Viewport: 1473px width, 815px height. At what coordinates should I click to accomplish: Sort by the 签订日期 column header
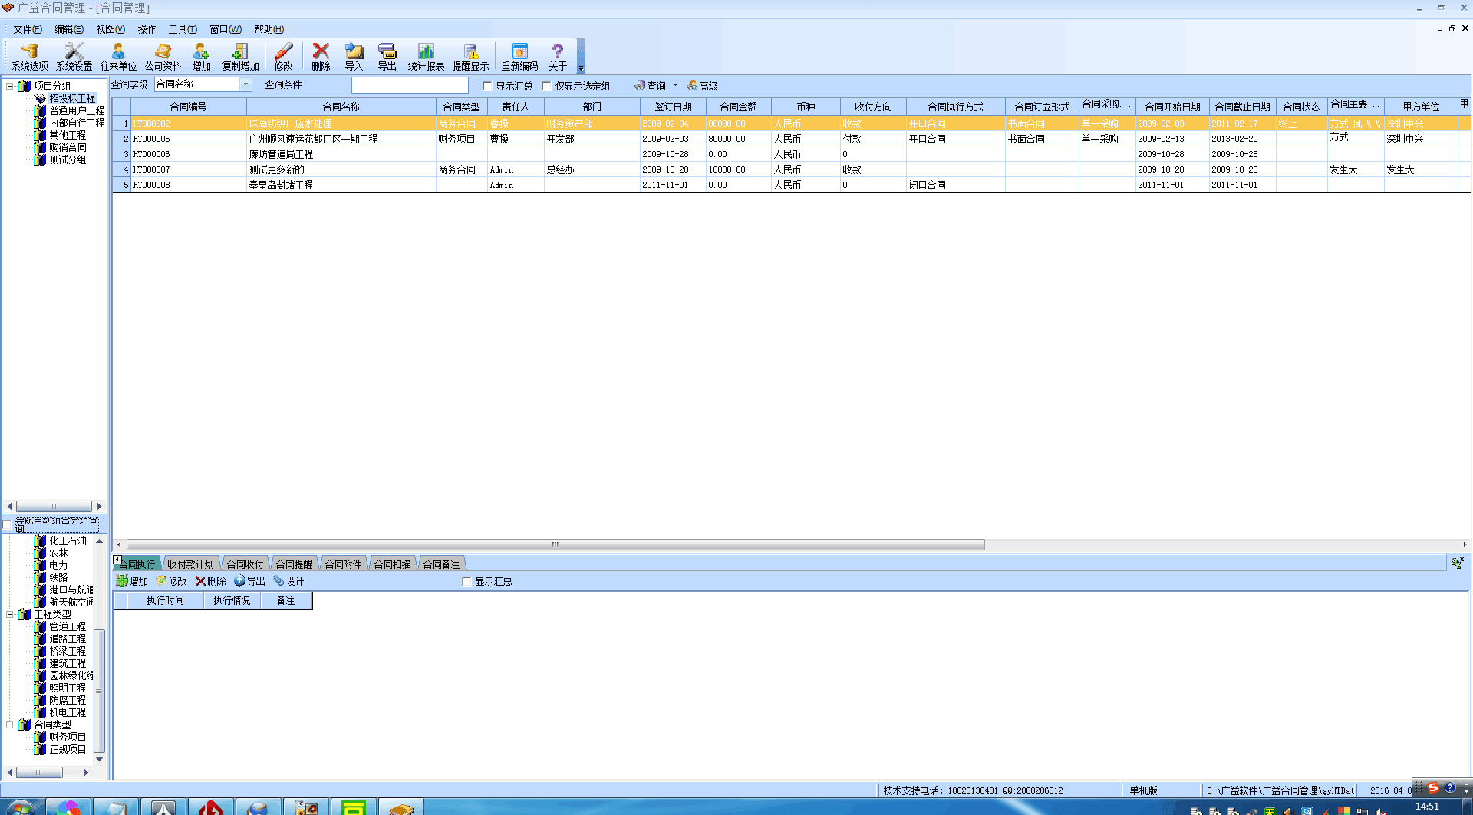[673, 107]
